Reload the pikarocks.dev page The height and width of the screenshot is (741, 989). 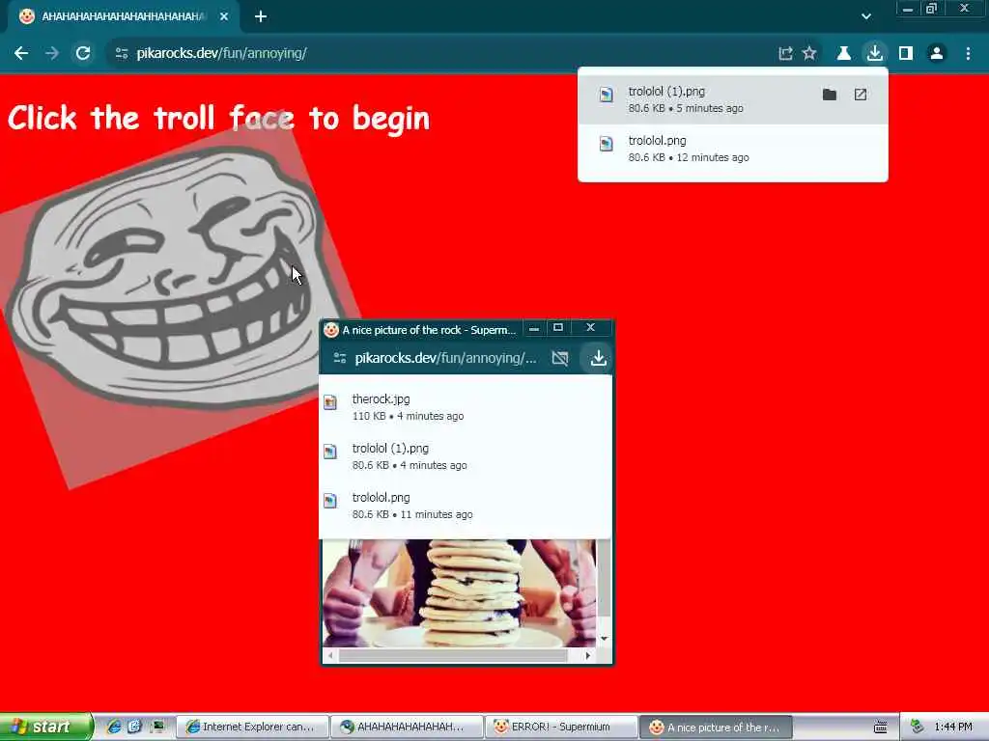[83, 54]
